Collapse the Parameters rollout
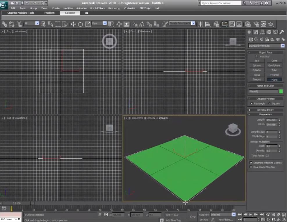The image size is (287, 222). coord(265,114)
